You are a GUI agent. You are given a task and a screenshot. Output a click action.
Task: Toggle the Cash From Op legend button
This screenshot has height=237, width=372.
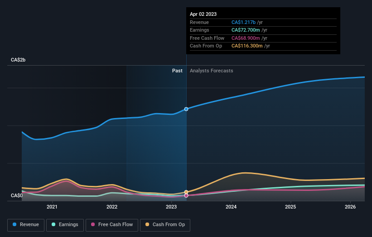(x=165, y=225)
